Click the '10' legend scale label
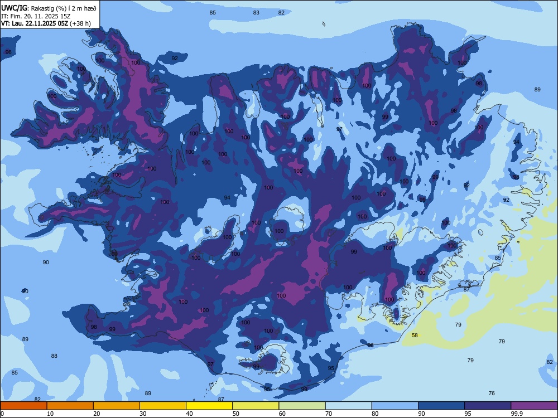Screen dimensions: 558x418 50,414
